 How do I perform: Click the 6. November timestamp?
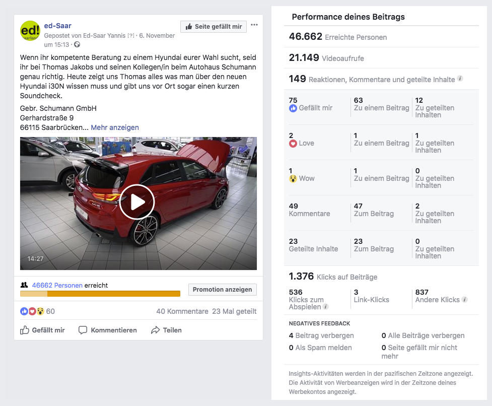(157, 35)
